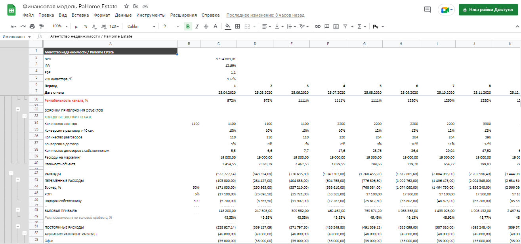Insert a link

pos(317,26)
